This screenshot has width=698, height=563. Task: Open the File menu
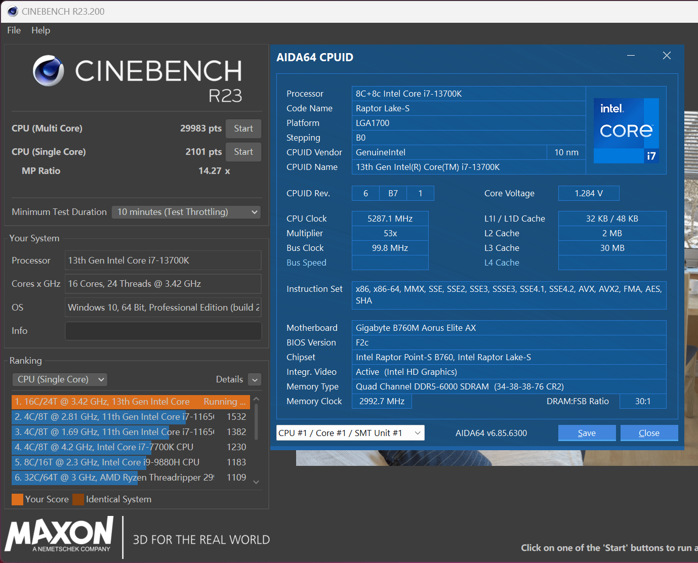pyautogui.click(x=14, y=30)
